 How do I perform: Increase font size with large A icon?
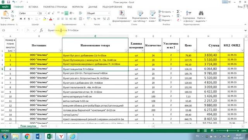pyautogui.click(x=49, y=13)
